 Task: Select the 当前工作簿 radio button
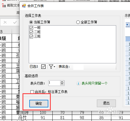(x=31, y=22)
